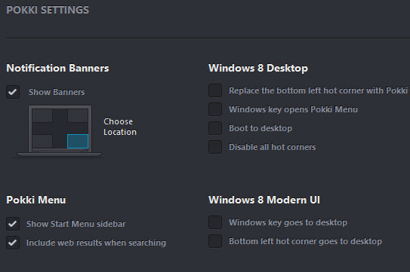
Task: Click the Pokki Menu heading
Action: (36, 200)
